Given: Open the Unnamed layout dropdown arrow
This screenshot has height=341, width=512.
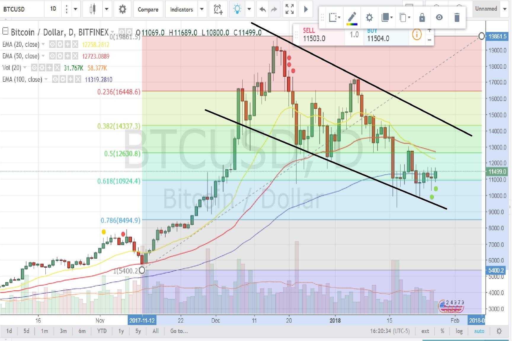Looking at the screenshot, I should coord(505,9).
